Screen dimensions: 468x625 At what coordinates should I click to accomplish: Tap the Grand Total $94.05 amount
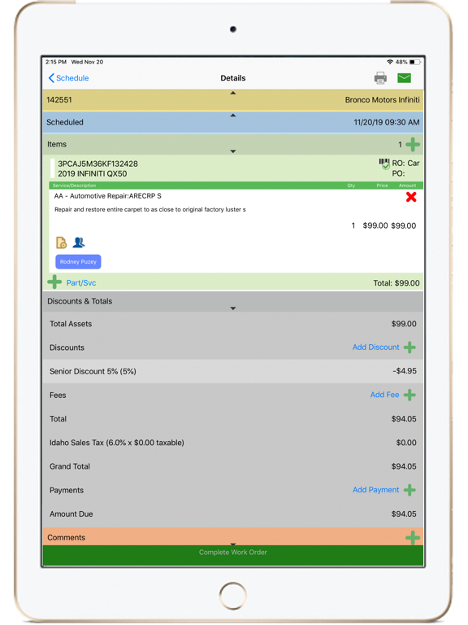point(404,466)
